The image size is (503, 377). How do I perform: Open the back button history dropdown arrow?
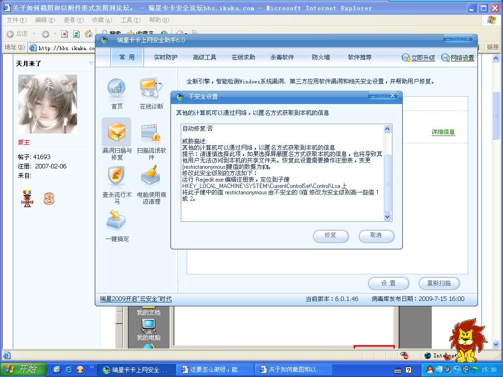34,34
